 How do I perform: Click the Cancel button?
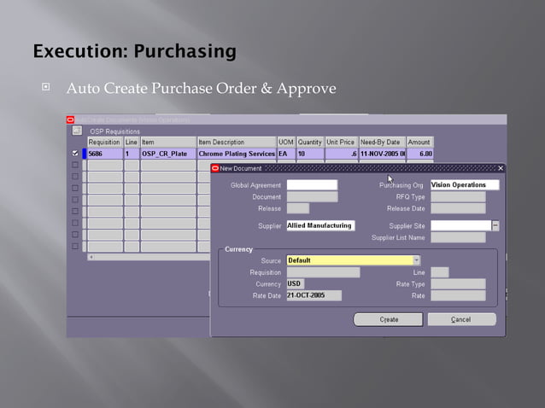(x=461, y=319)
